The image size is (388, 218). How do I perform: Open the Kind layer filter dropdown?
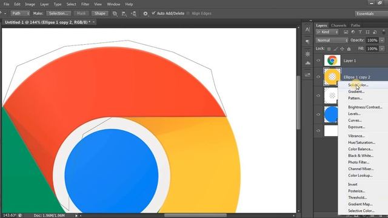(x=327, y=32)
